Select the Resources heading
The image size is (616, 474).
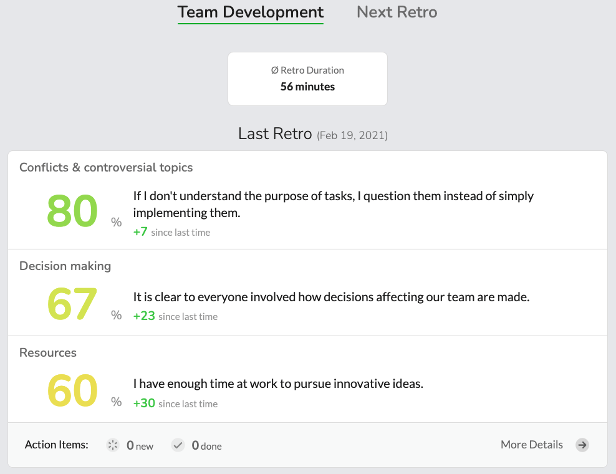coord(48,352)
